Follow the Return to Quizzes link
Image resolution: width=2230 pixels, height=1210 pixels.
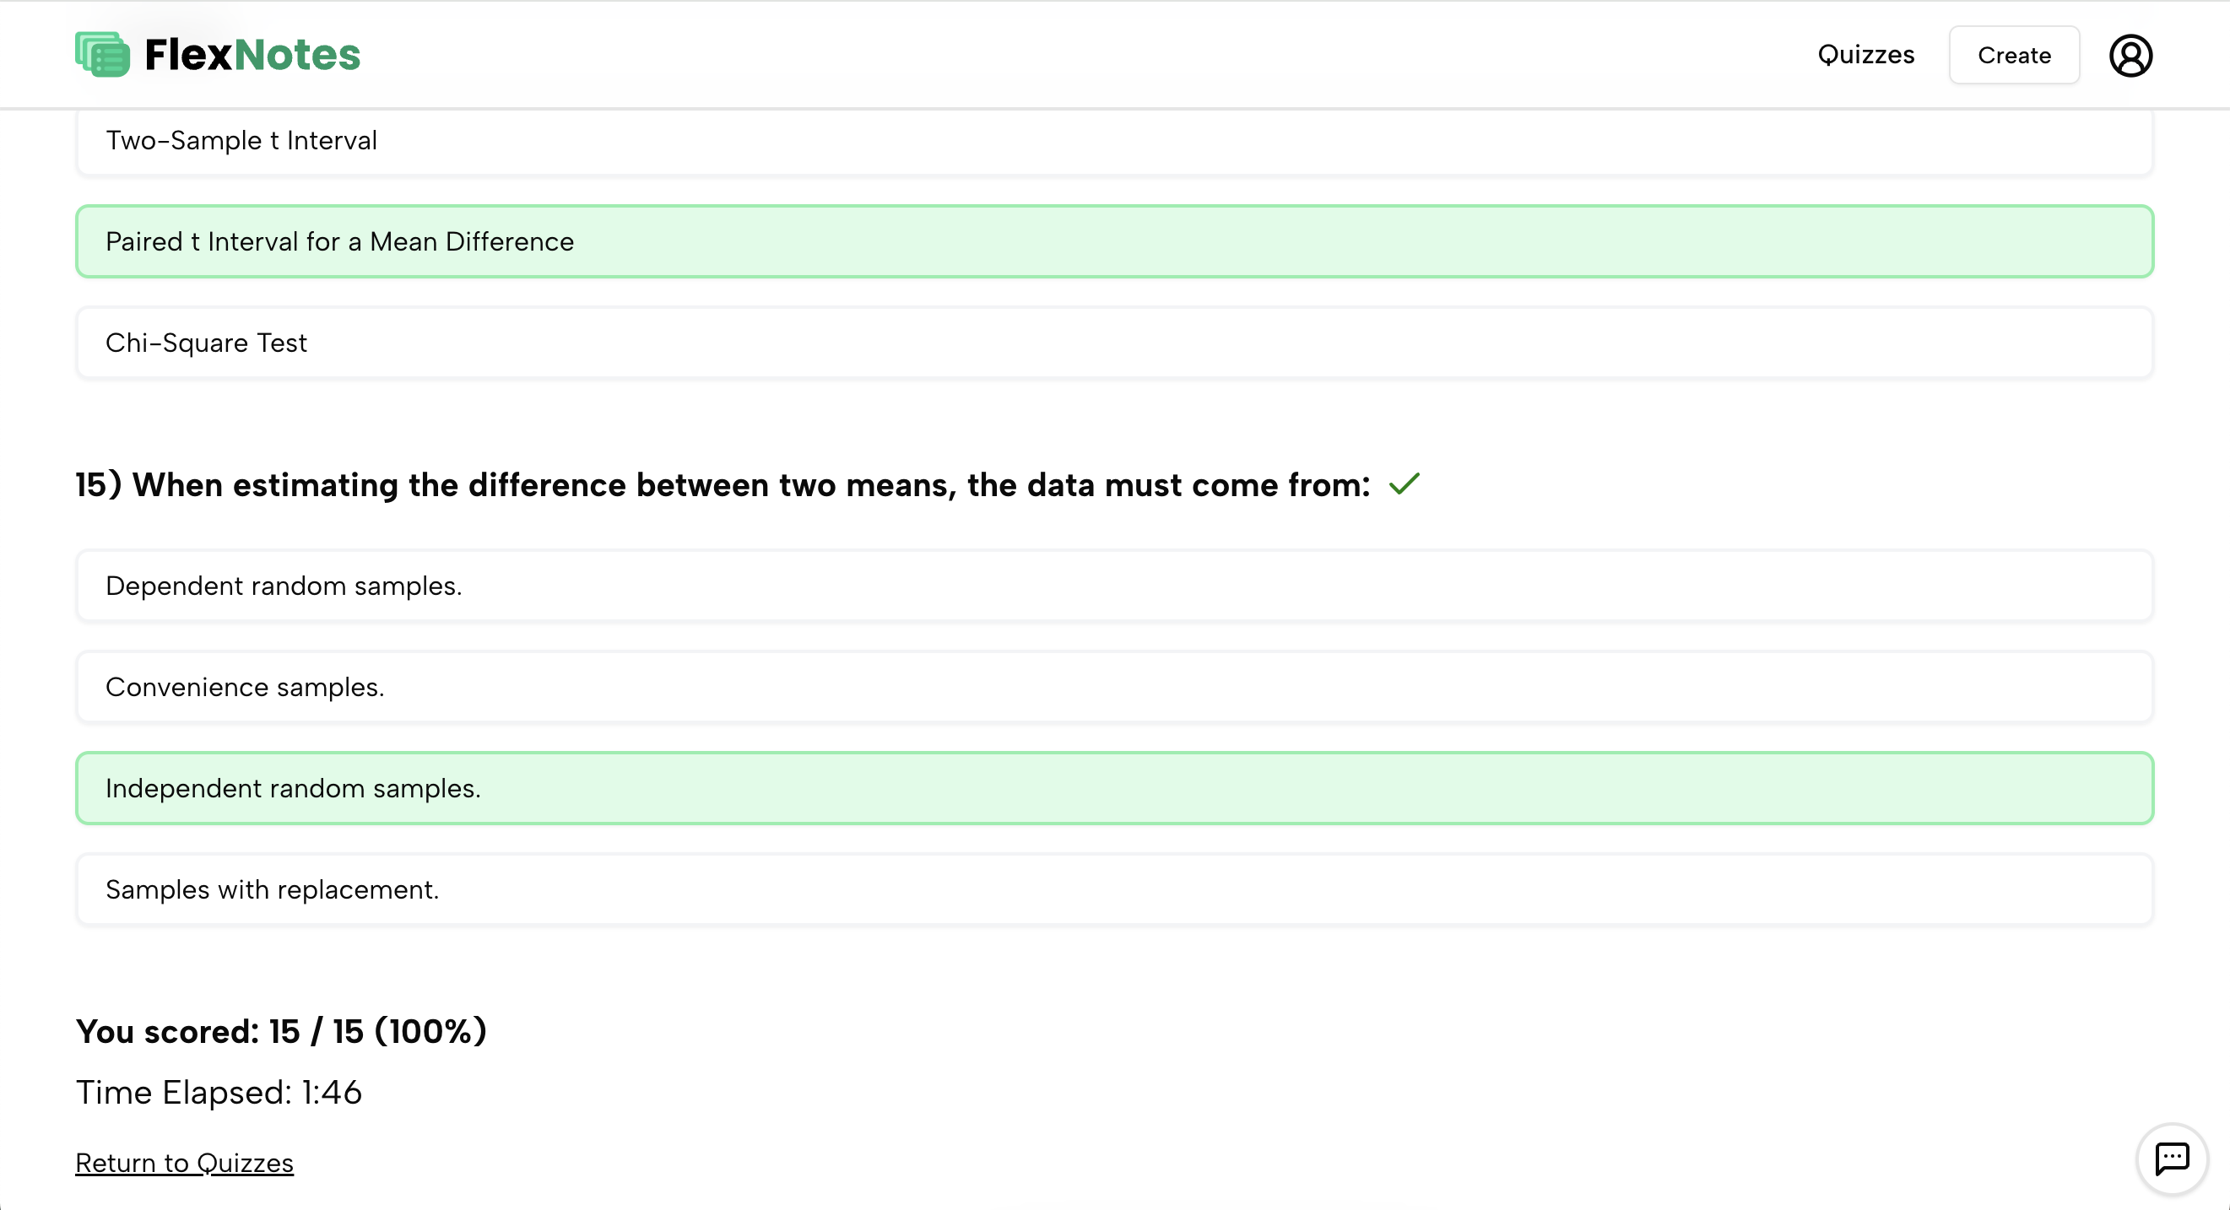[x=184, y=1163]
